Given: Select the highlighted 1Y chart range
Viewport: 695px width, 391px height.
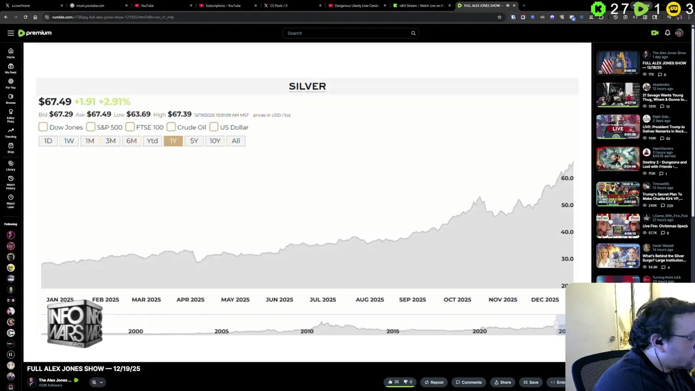Looking at the screenshot, I should point(173,141).
